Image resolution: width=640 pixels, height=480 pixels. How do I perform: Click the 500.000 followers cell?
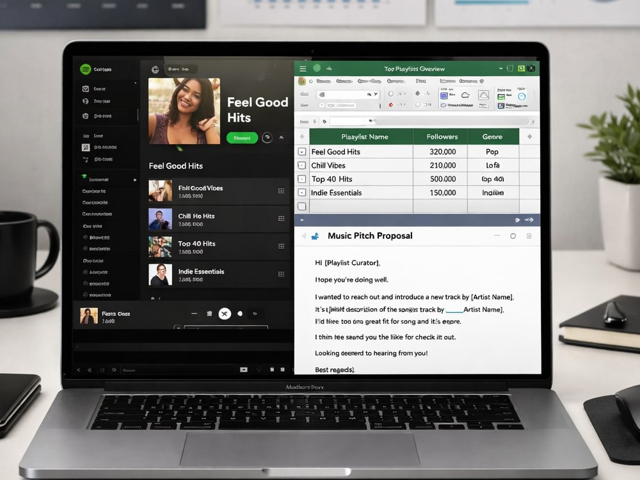click(x=440, y=179)
